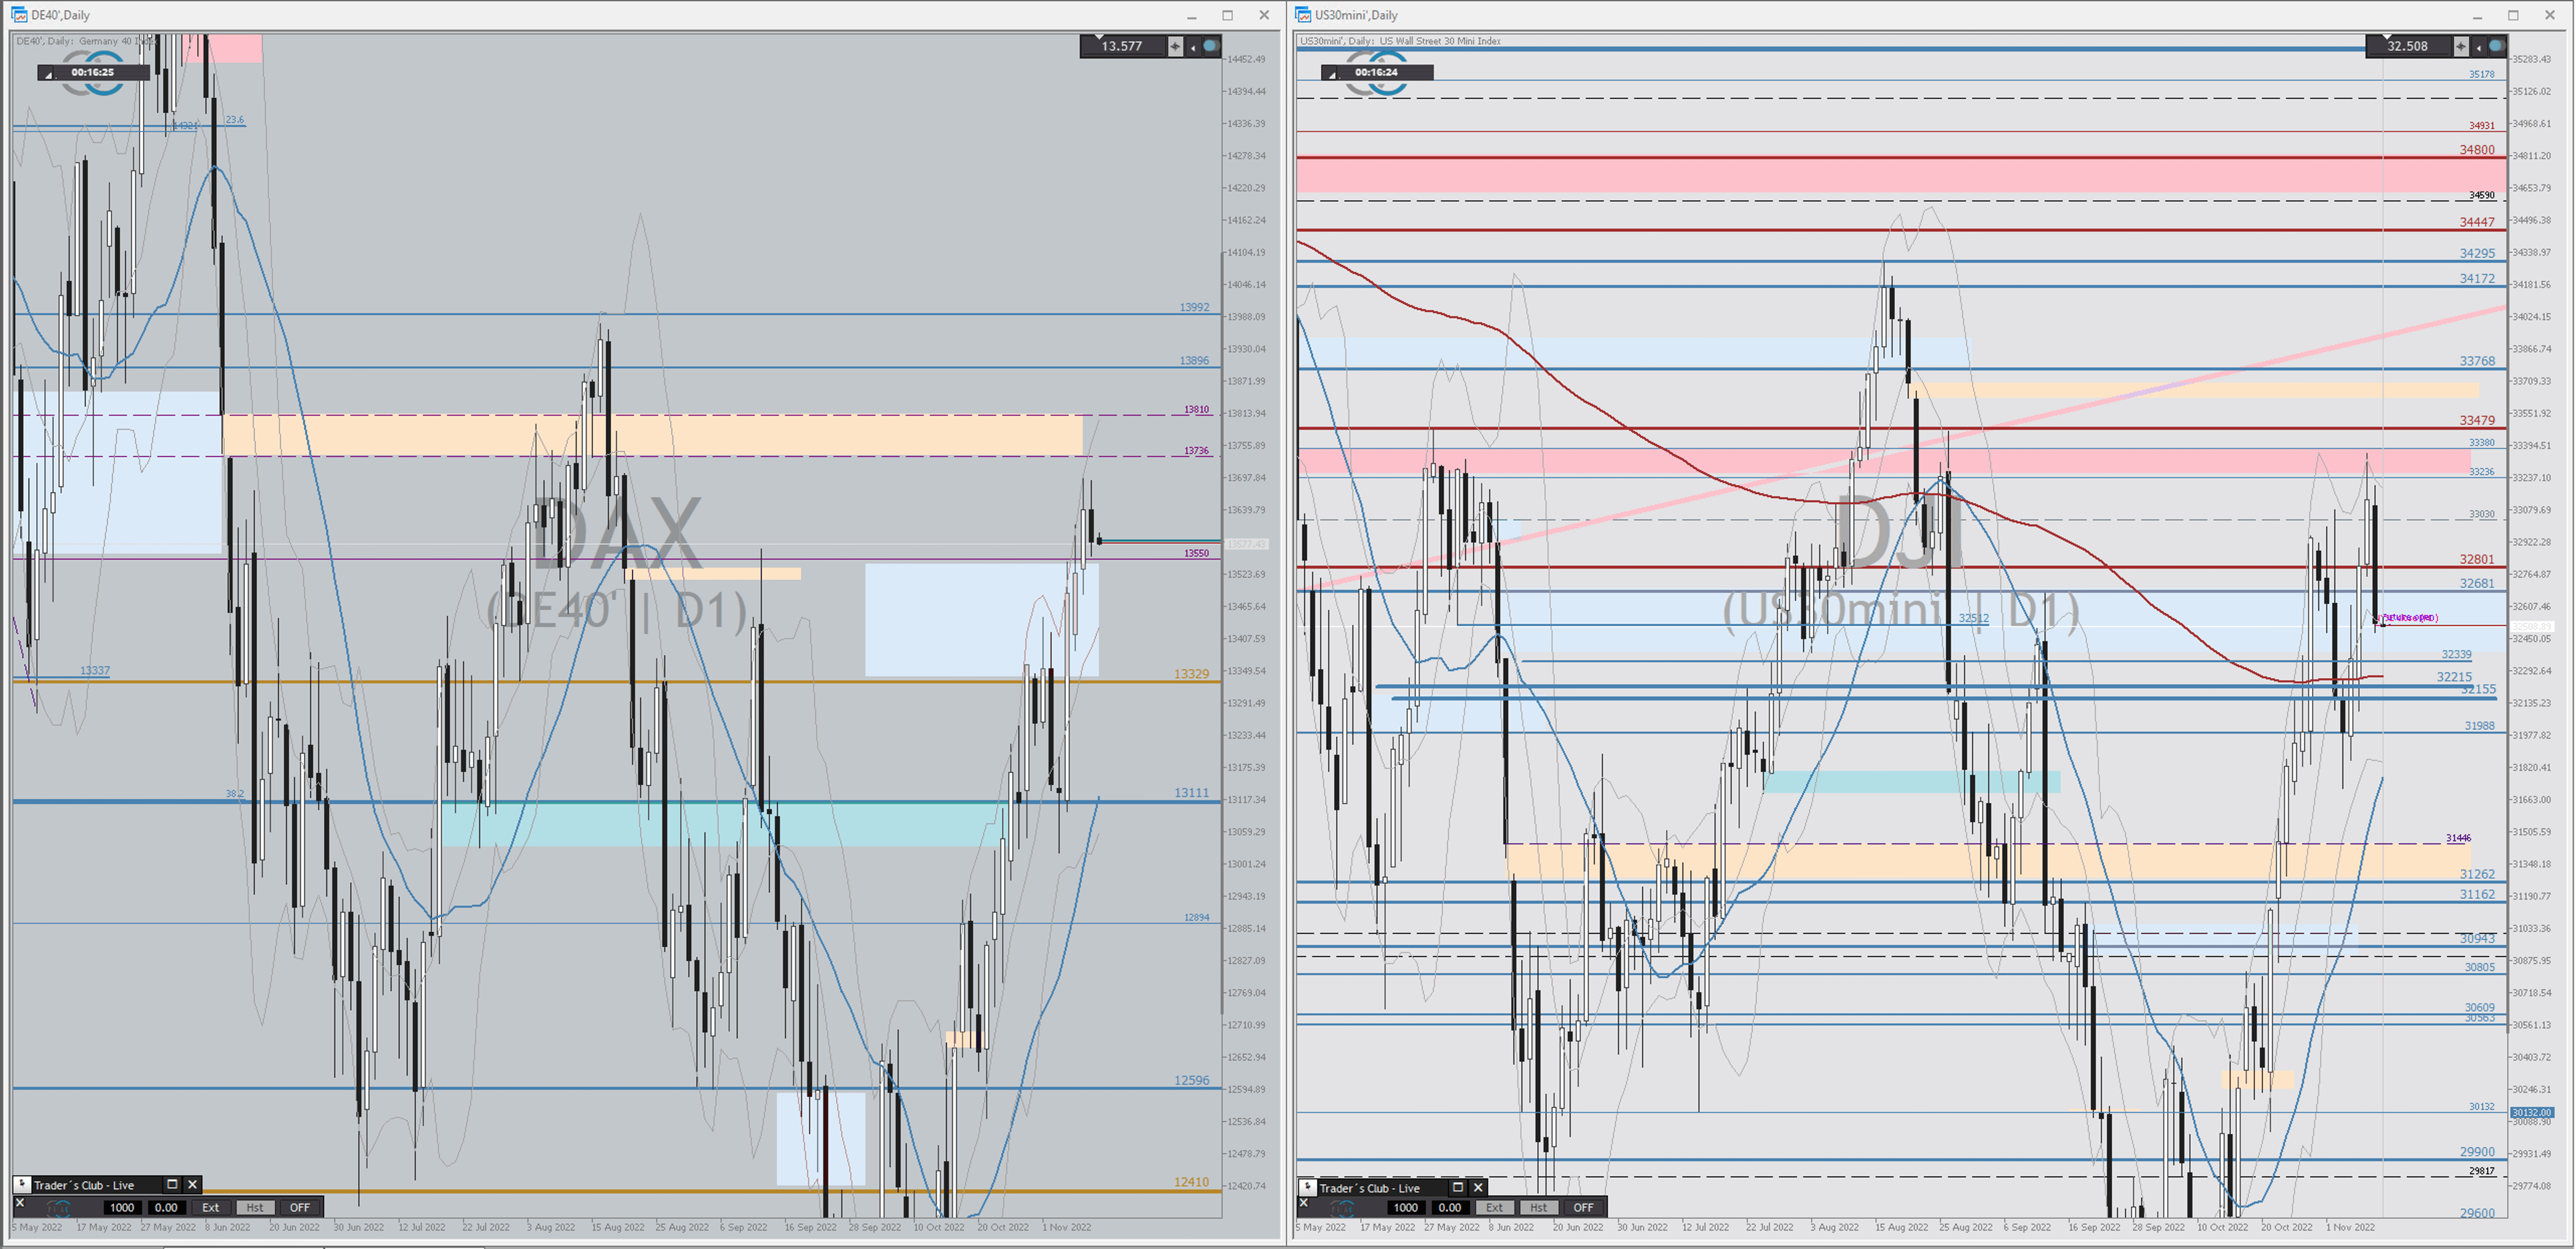Viewport: 2576px width, 1249px height.
Task: Click the 0.00 value field in US30mini panel
Action: (1450, 1207)
